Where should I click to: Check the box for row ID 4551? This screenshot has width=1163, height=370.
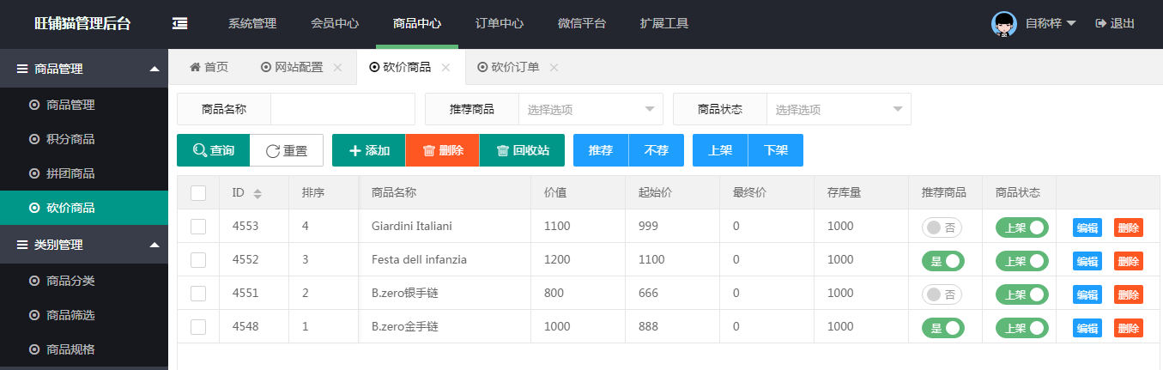(x=198, y=294)
